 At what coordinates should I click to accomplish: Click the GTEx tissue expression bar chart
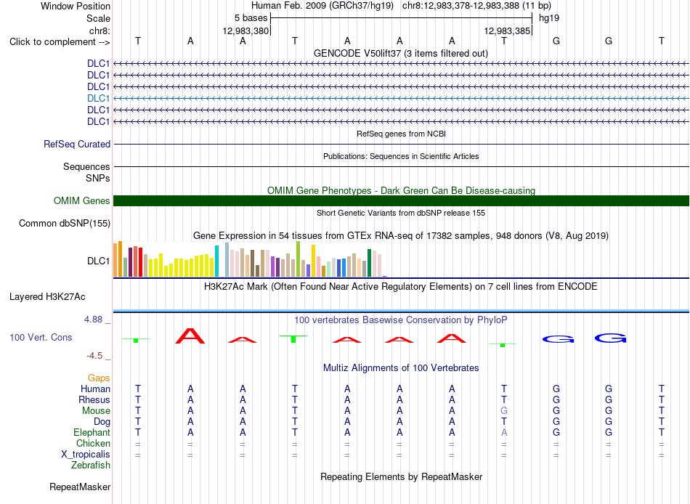(x=250, y=259)
